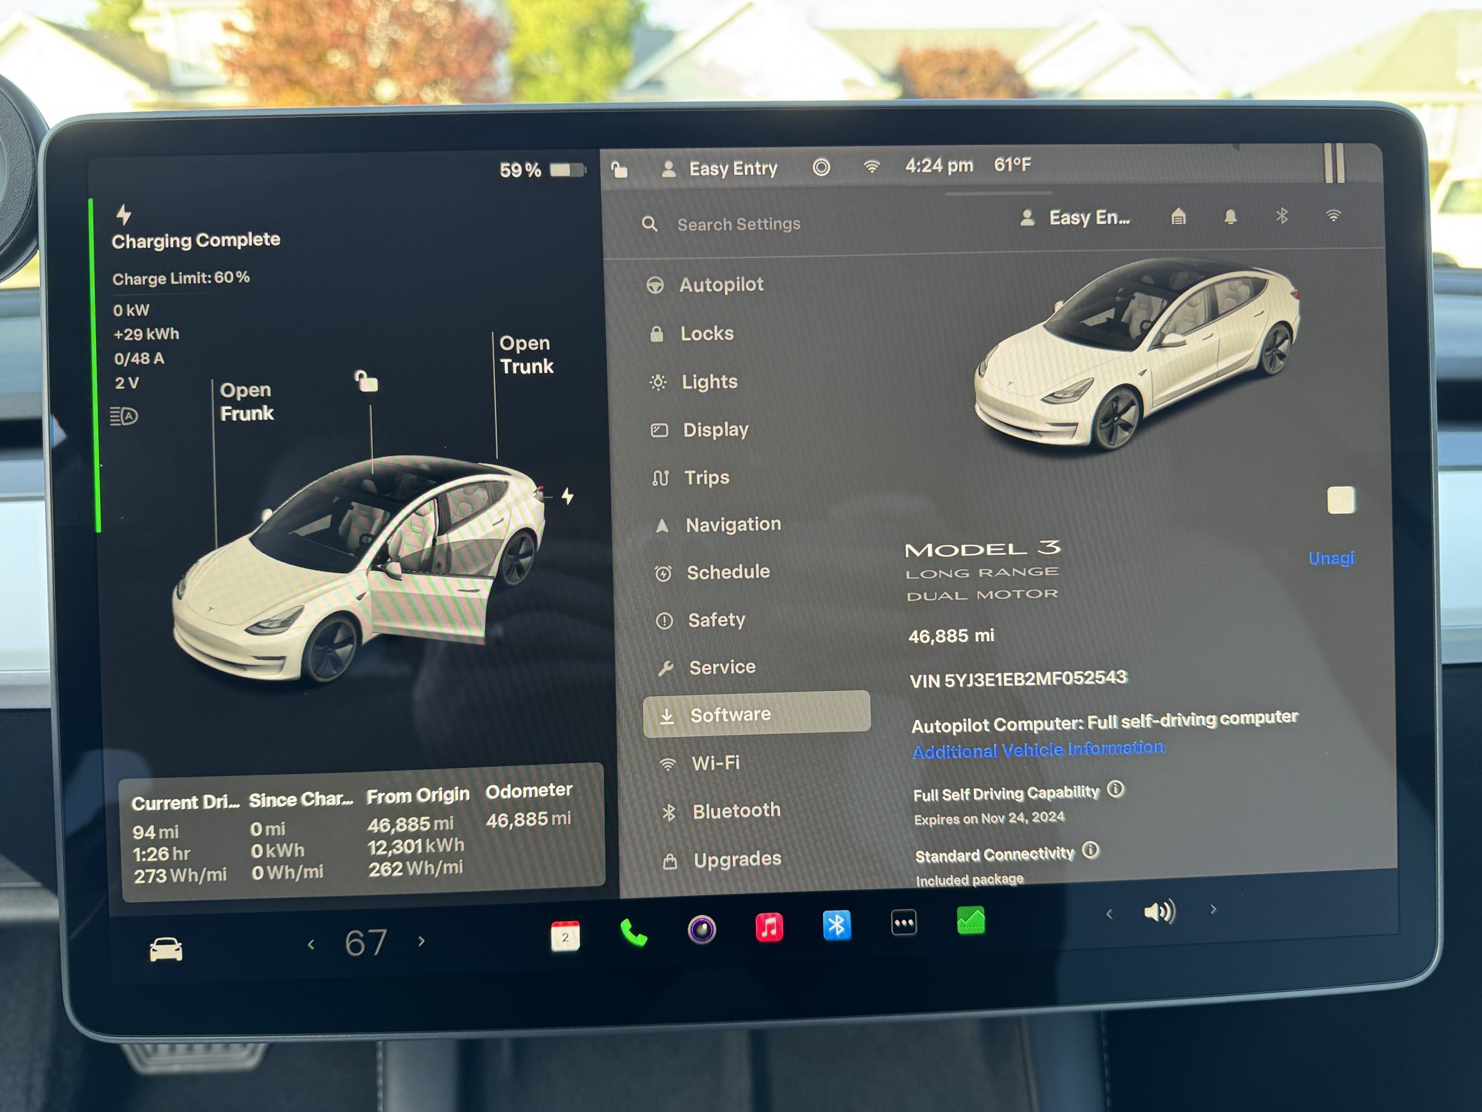Tap the Search Settings field
This screenshot has width=1482, height=1112.
click(x=738, y=225)
